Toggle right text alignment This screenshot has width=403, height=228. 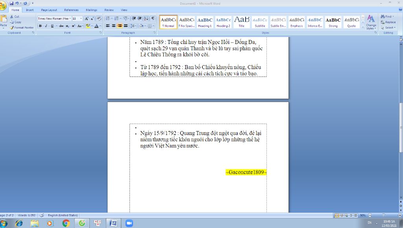pyautogui.click(x=120, y=26)
